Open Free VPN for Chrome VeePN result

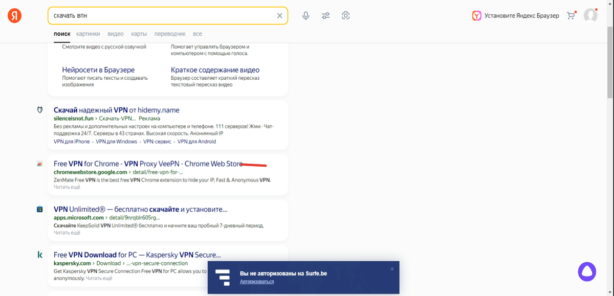click(148, 164)
